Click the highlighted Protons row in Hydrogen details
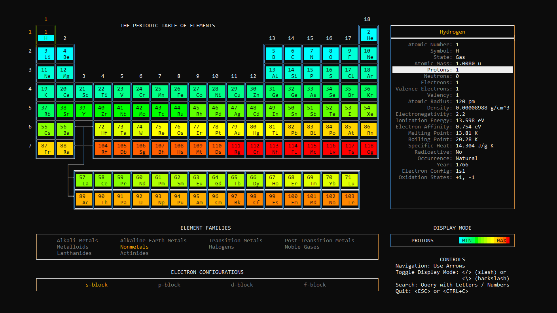Image resolution: width=557 pixels, height=313 pixels. (x=452, y=70)
